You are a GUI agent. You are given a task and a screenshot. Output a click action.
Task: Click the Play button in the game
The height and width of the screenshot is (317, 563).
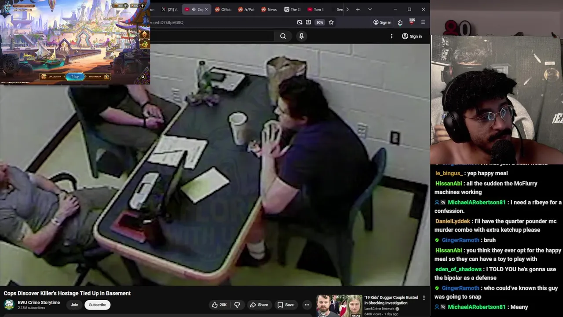click(75, 77)
